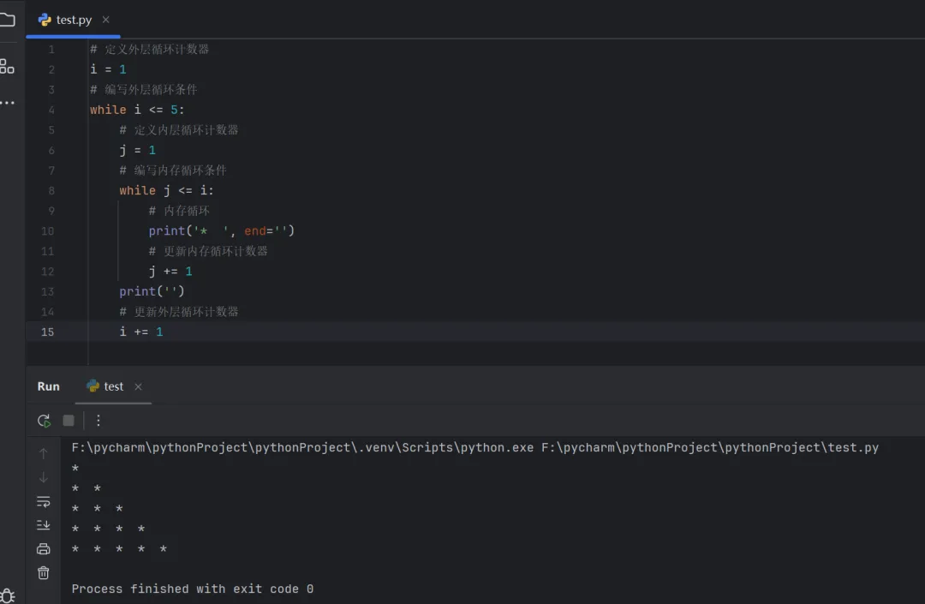Screen dimensions: 925x604
Task: Print the console output
Action: click(x=44, y=549)
